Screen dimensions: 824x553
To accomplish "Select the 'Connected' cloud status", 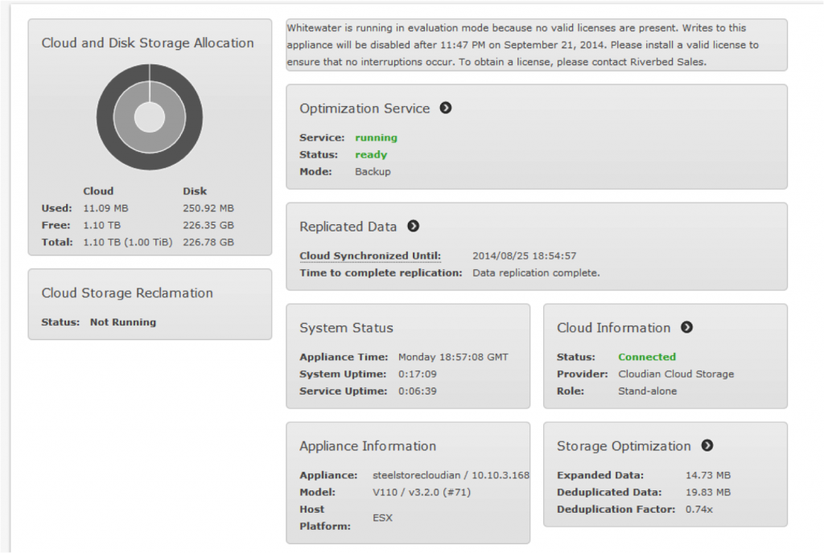I will pos(647,357).
